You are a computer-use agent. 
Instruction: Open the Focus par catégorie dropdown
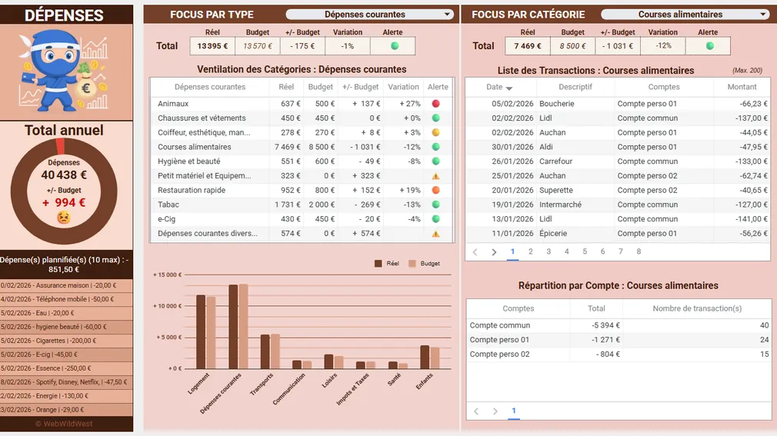click(x=685, y=15)
